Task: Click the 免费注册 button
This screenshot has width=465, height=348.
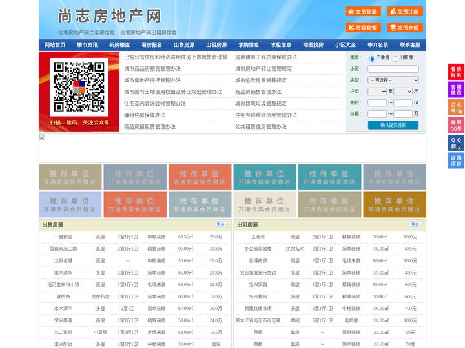Action: coord(405,12)
